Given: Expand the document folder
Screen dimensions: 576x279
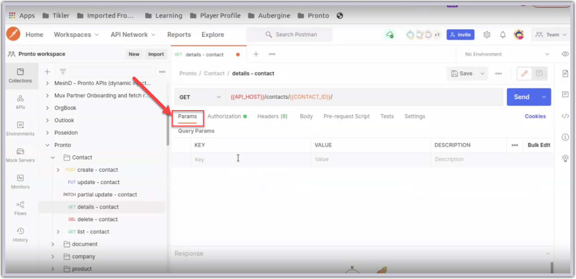Looking at the screenshot, I should pyautogui.click(x=53, y=244).
